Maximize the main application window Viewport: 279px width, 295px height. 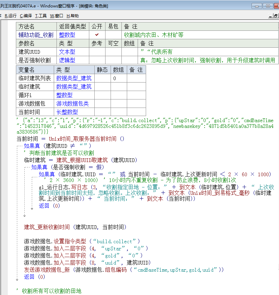click(268, 6)
